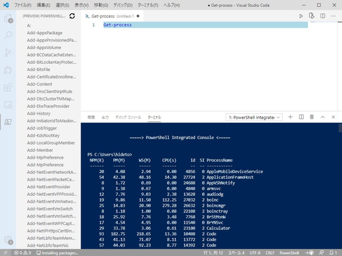
Task: Open the terminal selector PowerShell Integrated dropdown
Action: [254, 118]
